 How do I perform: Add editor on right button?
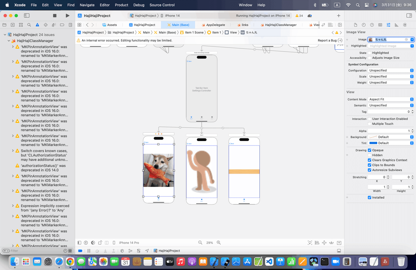coord(340,25)
